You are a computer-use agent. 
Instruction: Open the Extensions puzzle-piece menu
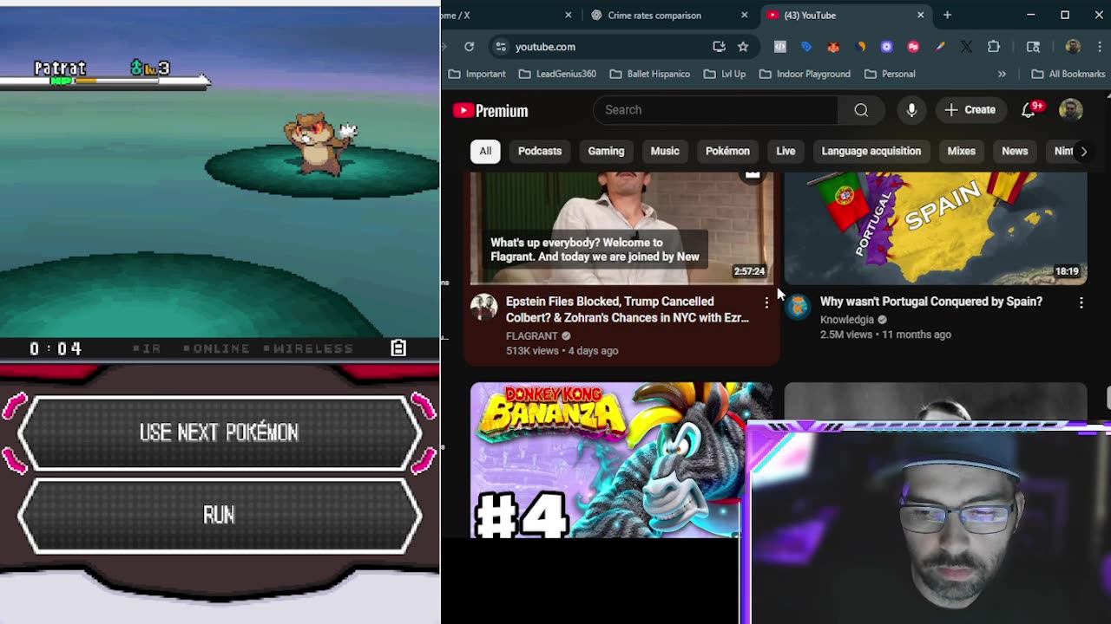[x=994, y=47]
